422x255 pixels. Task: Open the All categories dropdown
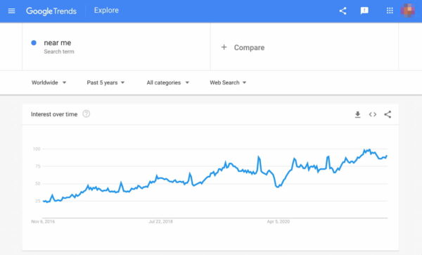pos(167,82)
